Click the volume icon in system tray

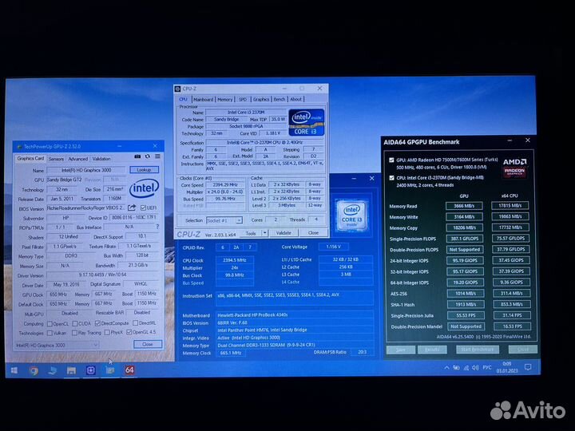[x=476, y=368]
